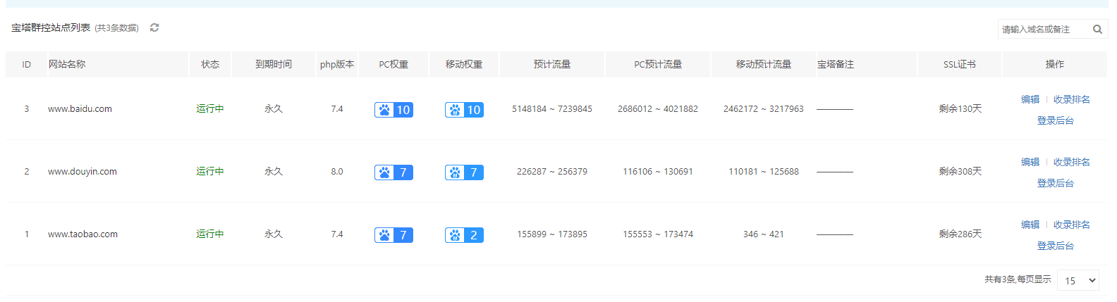Screen dimensions: 1117x302
Task: Click mobile traffic 2462172 ~ 3217963
Action: point(764,109)
